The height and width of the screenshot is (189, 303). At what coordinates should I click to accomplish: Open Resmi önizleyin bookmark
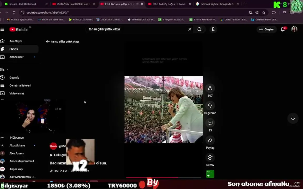coord(51,20)
